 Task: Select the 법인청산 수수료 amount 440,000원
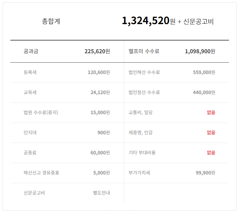[204, 92]
